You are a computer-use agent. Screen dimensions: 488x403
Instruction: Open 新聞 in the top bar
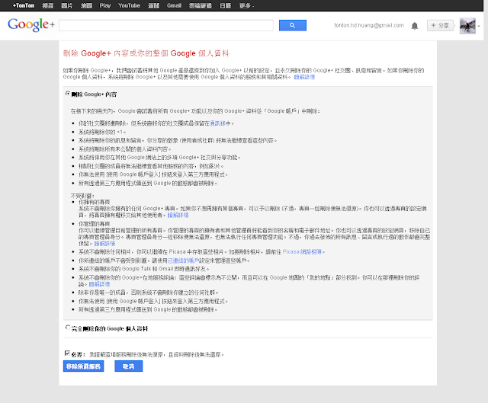[154, 5]
